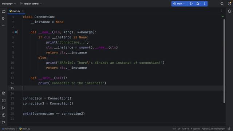The image size is (233, 131).
Task: Open the Python 3.11 interpreter selector
Action: click(x=213, y=128)
